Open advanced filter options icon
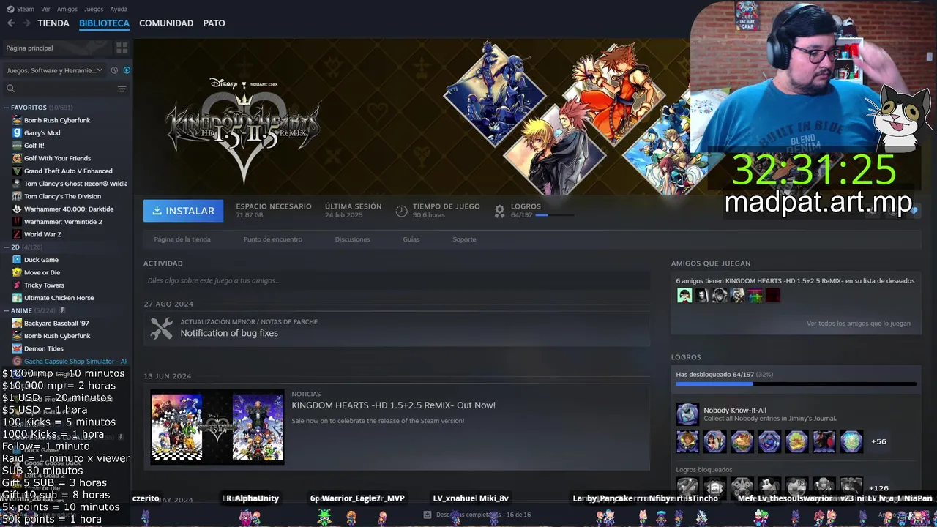 (122, 89)
